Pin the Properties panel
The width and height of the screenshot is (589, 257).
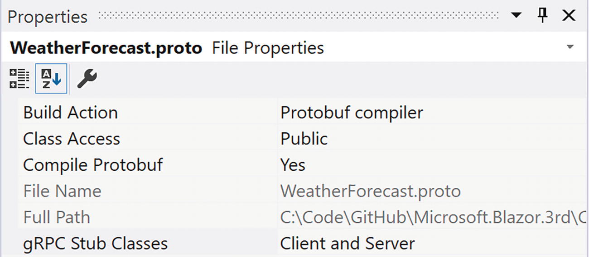point(542,16)
